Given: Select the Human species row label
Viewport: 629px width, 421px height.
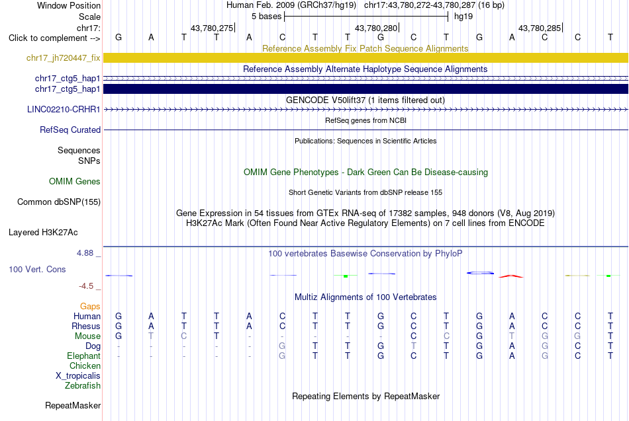Looking at the screenshot, I should tap(87, 317).
